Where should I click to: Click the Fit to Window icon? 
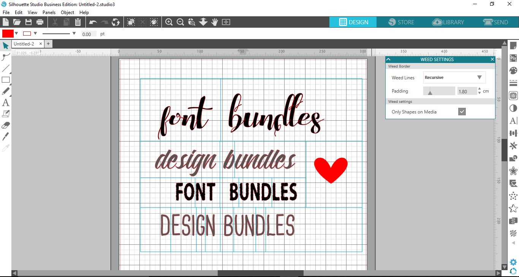click(x=226, y=22)
